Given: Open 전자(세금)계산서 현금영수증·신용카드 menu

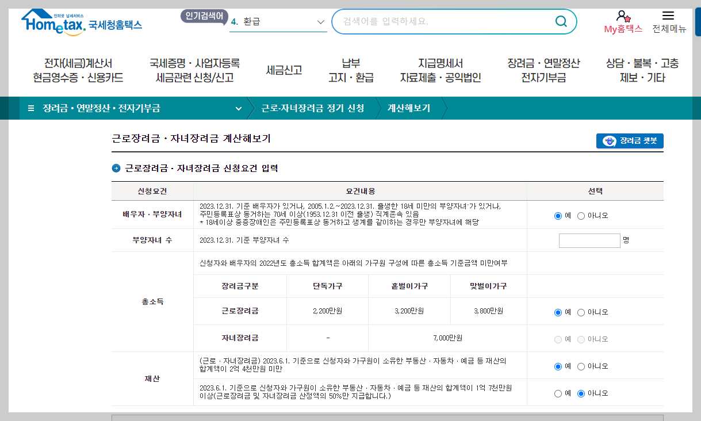Looking at the screenshot, I should click(x=78, y=70).
